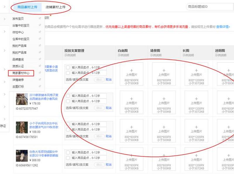
Task: Tick first selling-point checkbox for ID 607233757947
Action: coord(68,96)
